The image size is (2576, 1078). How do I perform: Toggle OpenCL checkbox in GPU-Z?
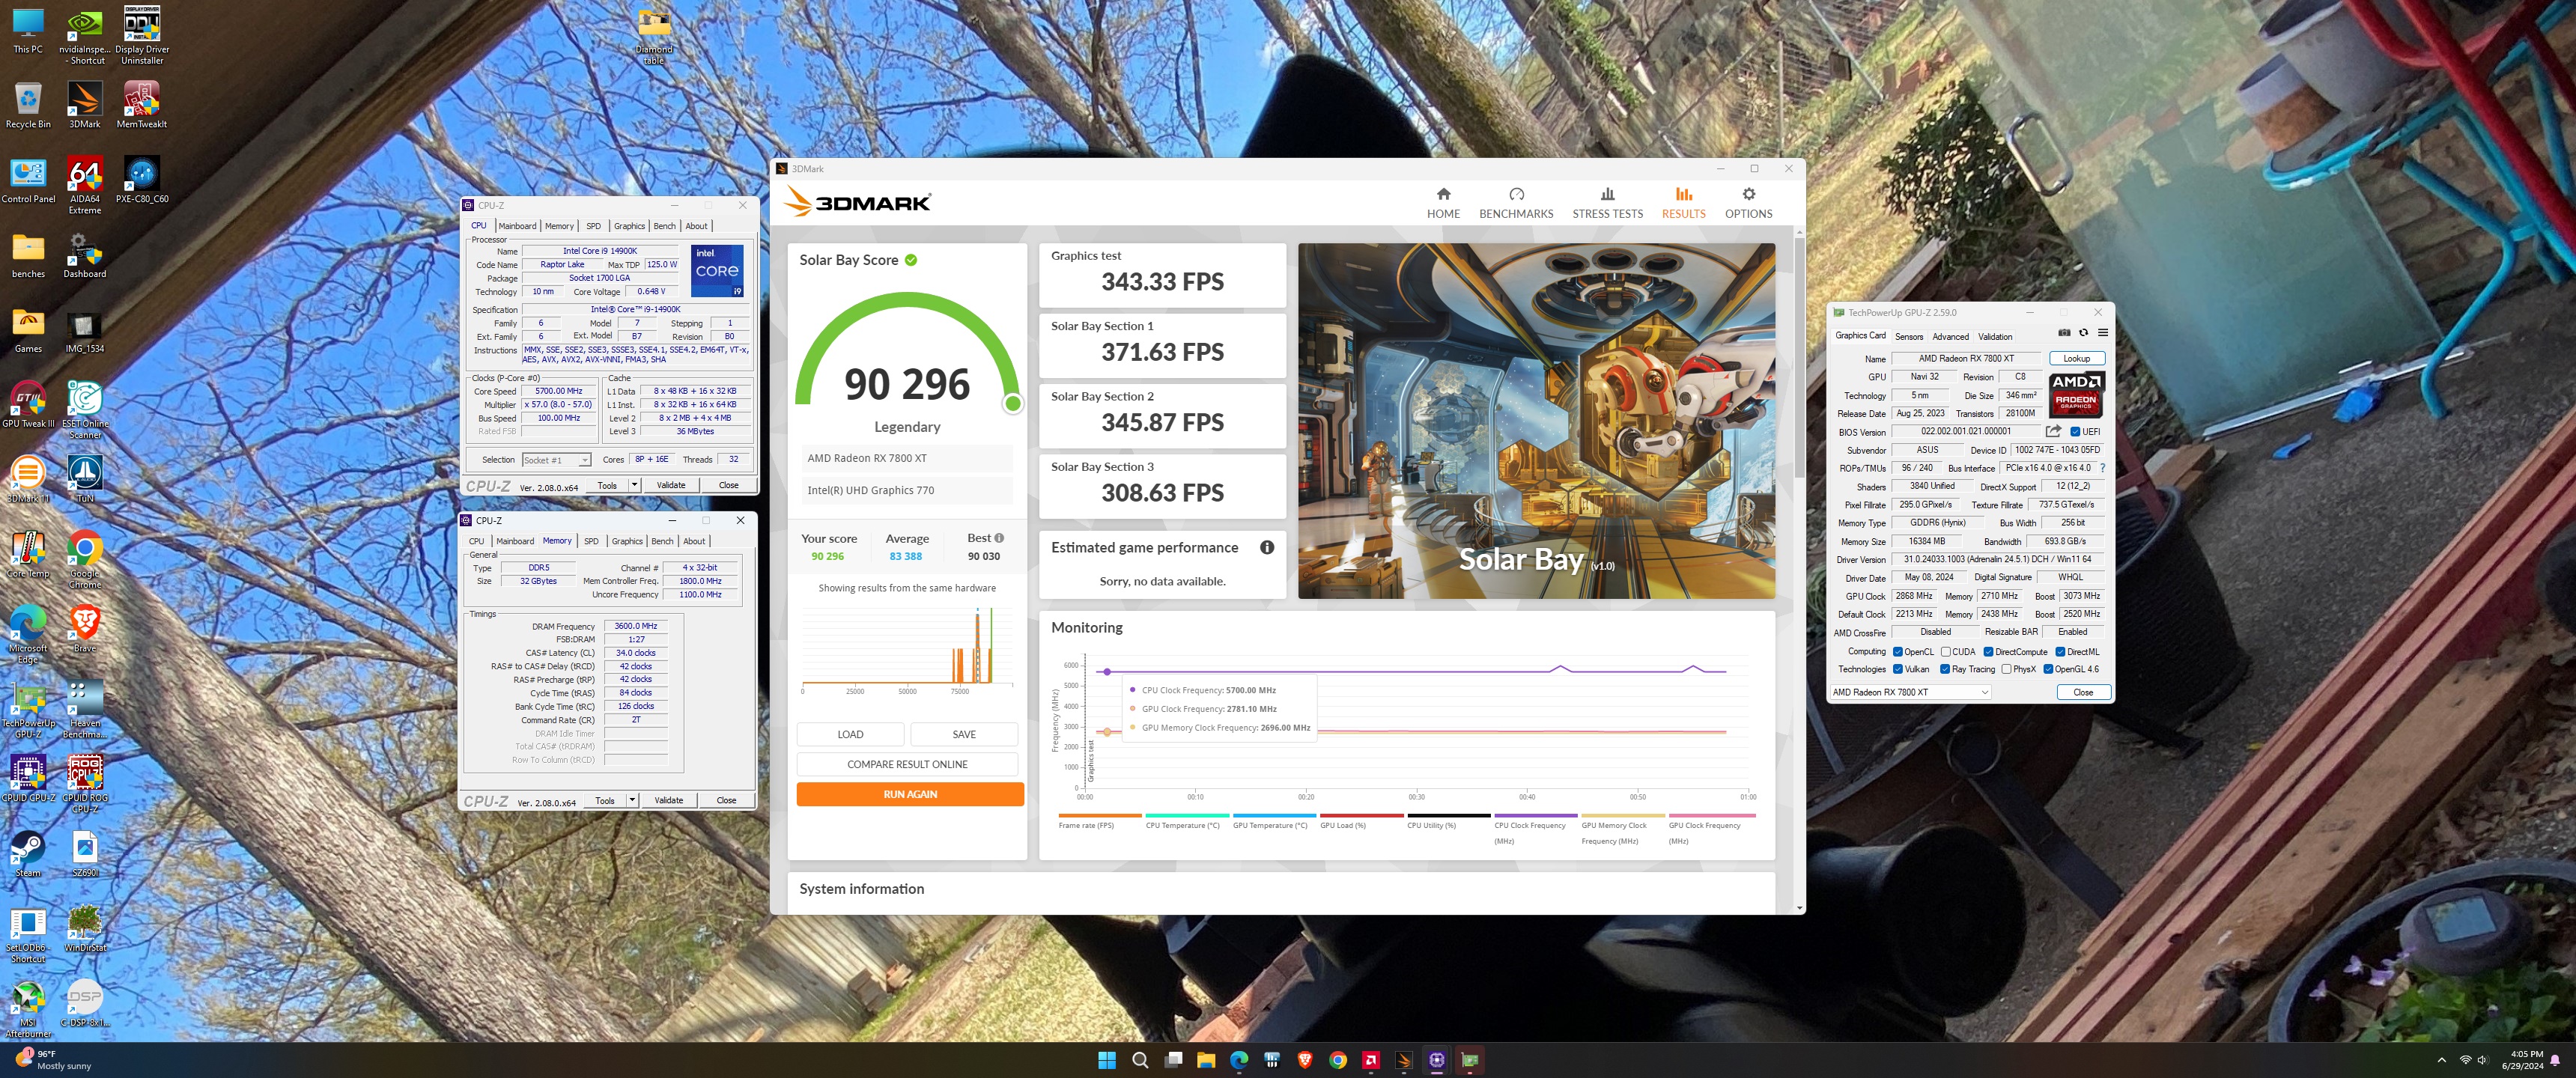tap(1897, 652)
